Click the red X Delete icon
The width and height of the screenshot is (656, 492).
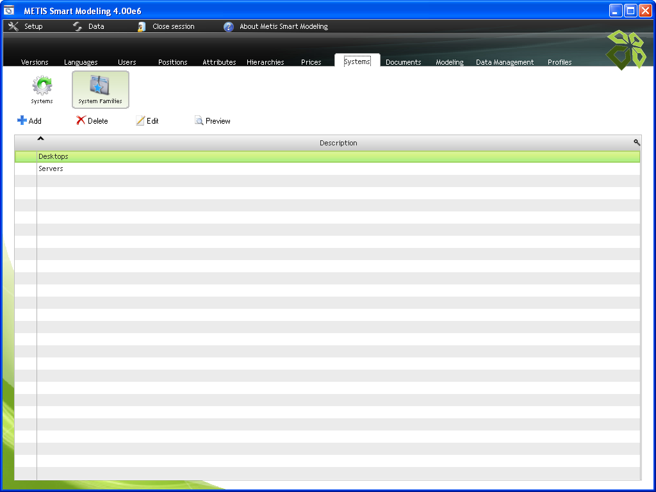click(x=81, y=120)
